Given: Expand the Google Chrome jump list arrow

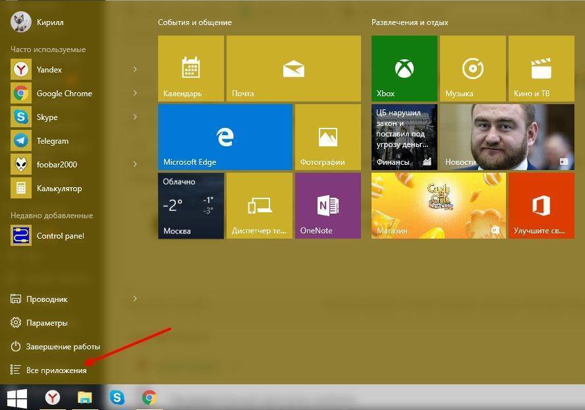Looking at the screenshot, I should pos(135,93).
